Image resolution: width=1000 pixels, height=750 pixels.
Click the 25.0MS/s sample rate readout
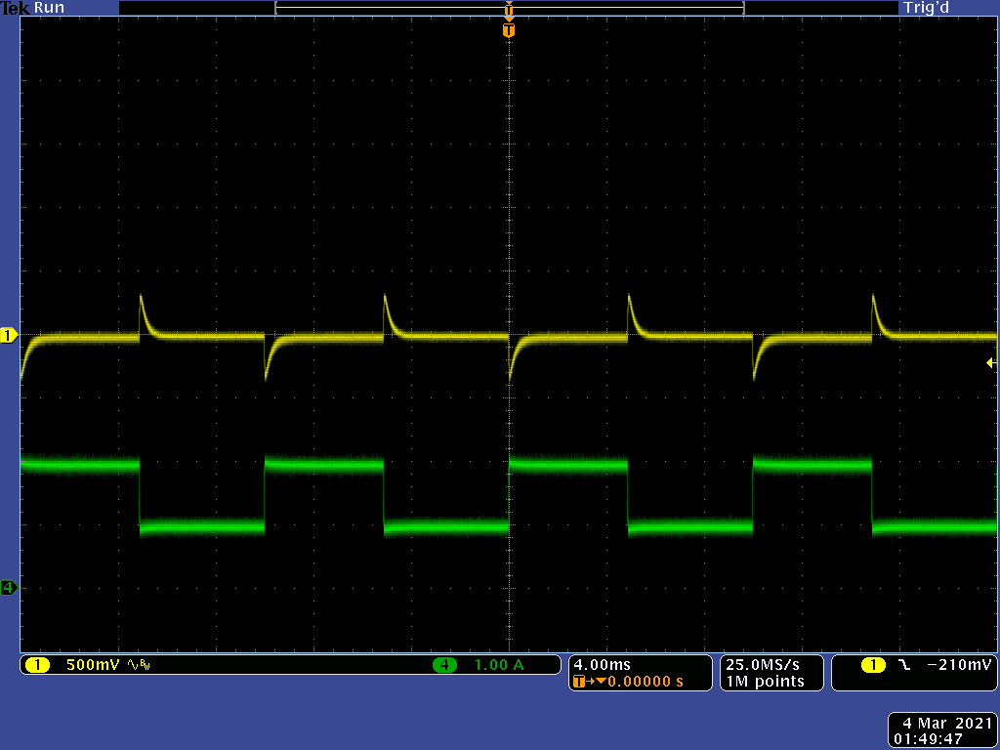point(762,665)
